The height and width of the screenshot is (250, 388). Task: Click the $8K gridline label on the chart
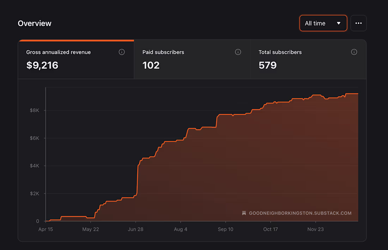point(35,110)
